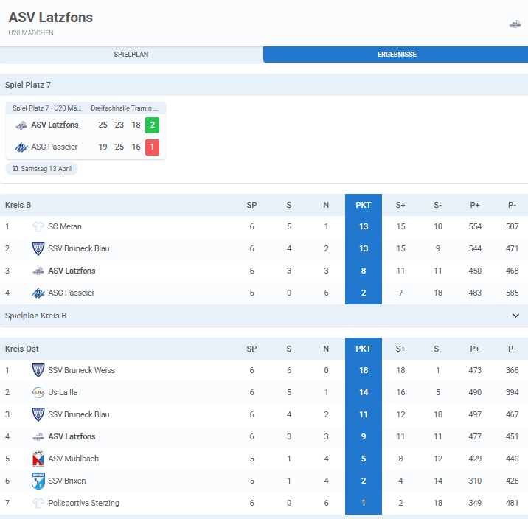This screenshot has height=519, width=528.
Task: Select the Ergebnisse tab
Action: (395, 55)
